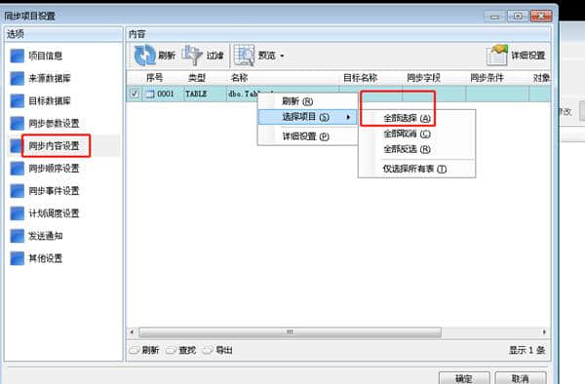Click the 过滤 filter funnel icon
This screenshot has height=384, width=585.
(192, 56)
